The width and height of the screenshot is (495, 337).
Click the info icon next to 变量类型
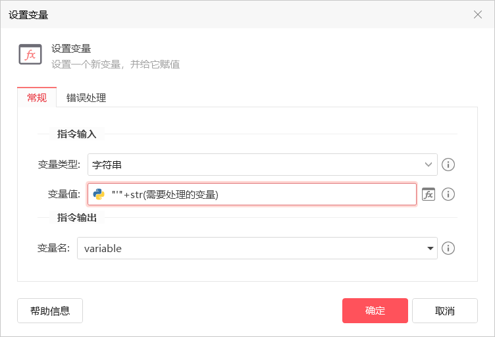(448, 165)
